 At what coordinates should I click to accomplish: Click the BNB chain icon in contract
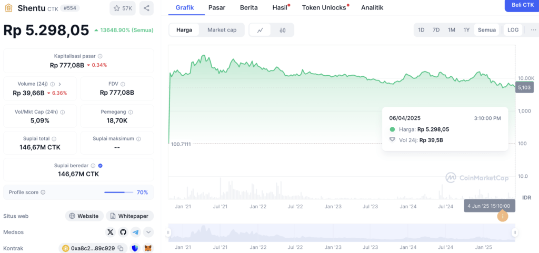coord(66,248)
